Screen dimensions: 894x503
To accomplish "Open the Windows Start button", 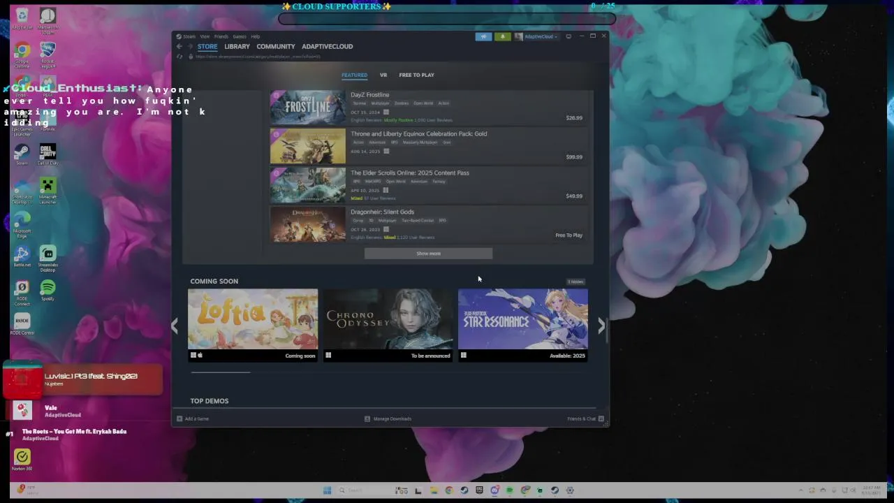I will click(326, 490).
